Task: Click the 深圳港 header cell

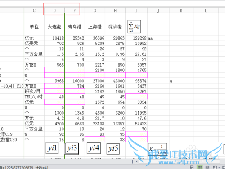Action: coord(115,27)
